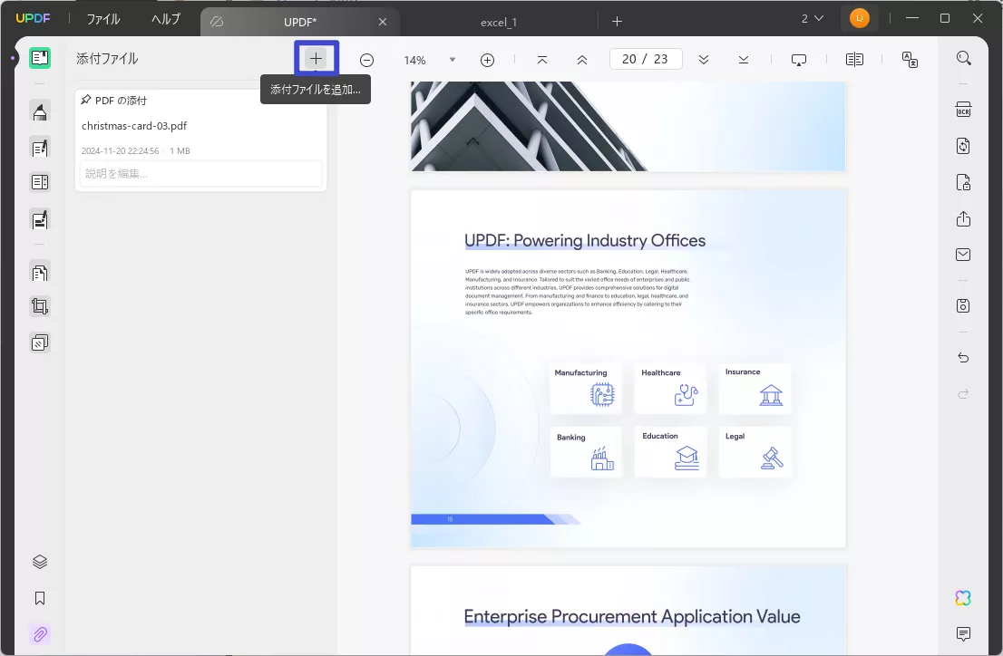Click the Insurance card in the page

coord(755,388)
